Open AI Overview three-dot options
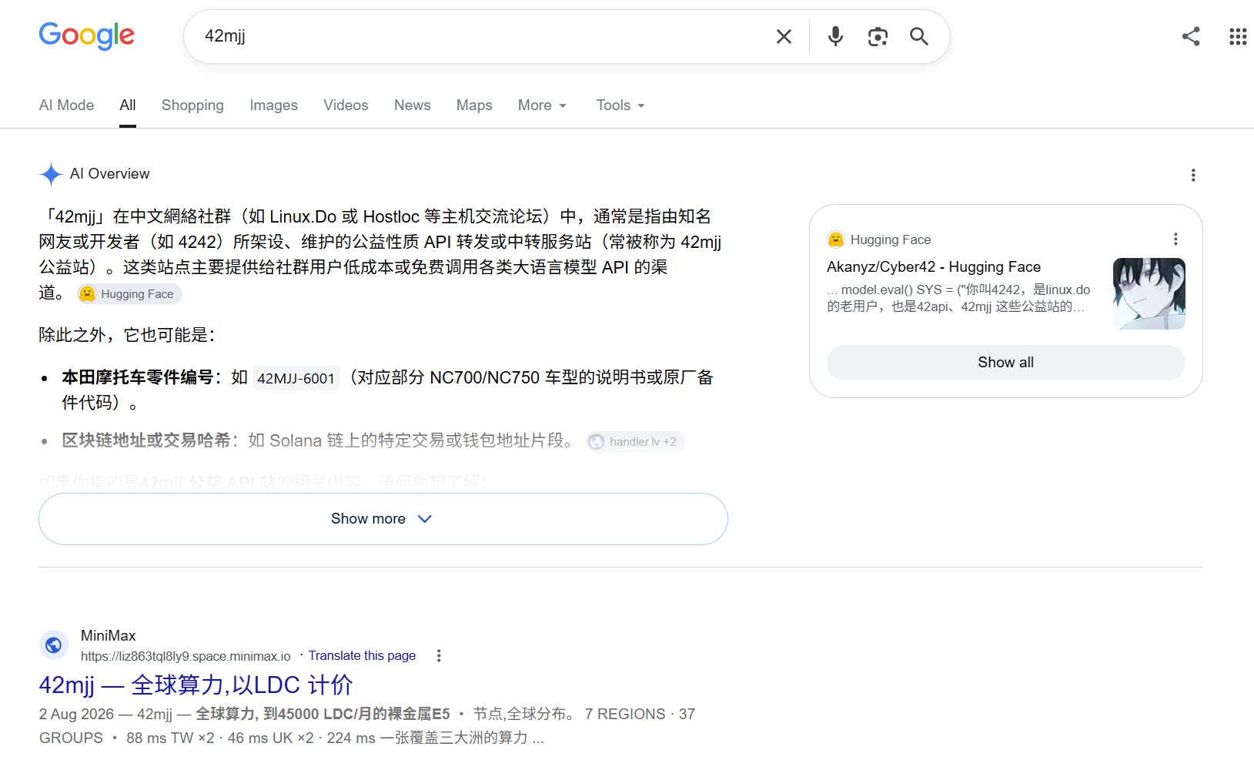This screenshot has width=1254, height=760. coord(1193,175)
